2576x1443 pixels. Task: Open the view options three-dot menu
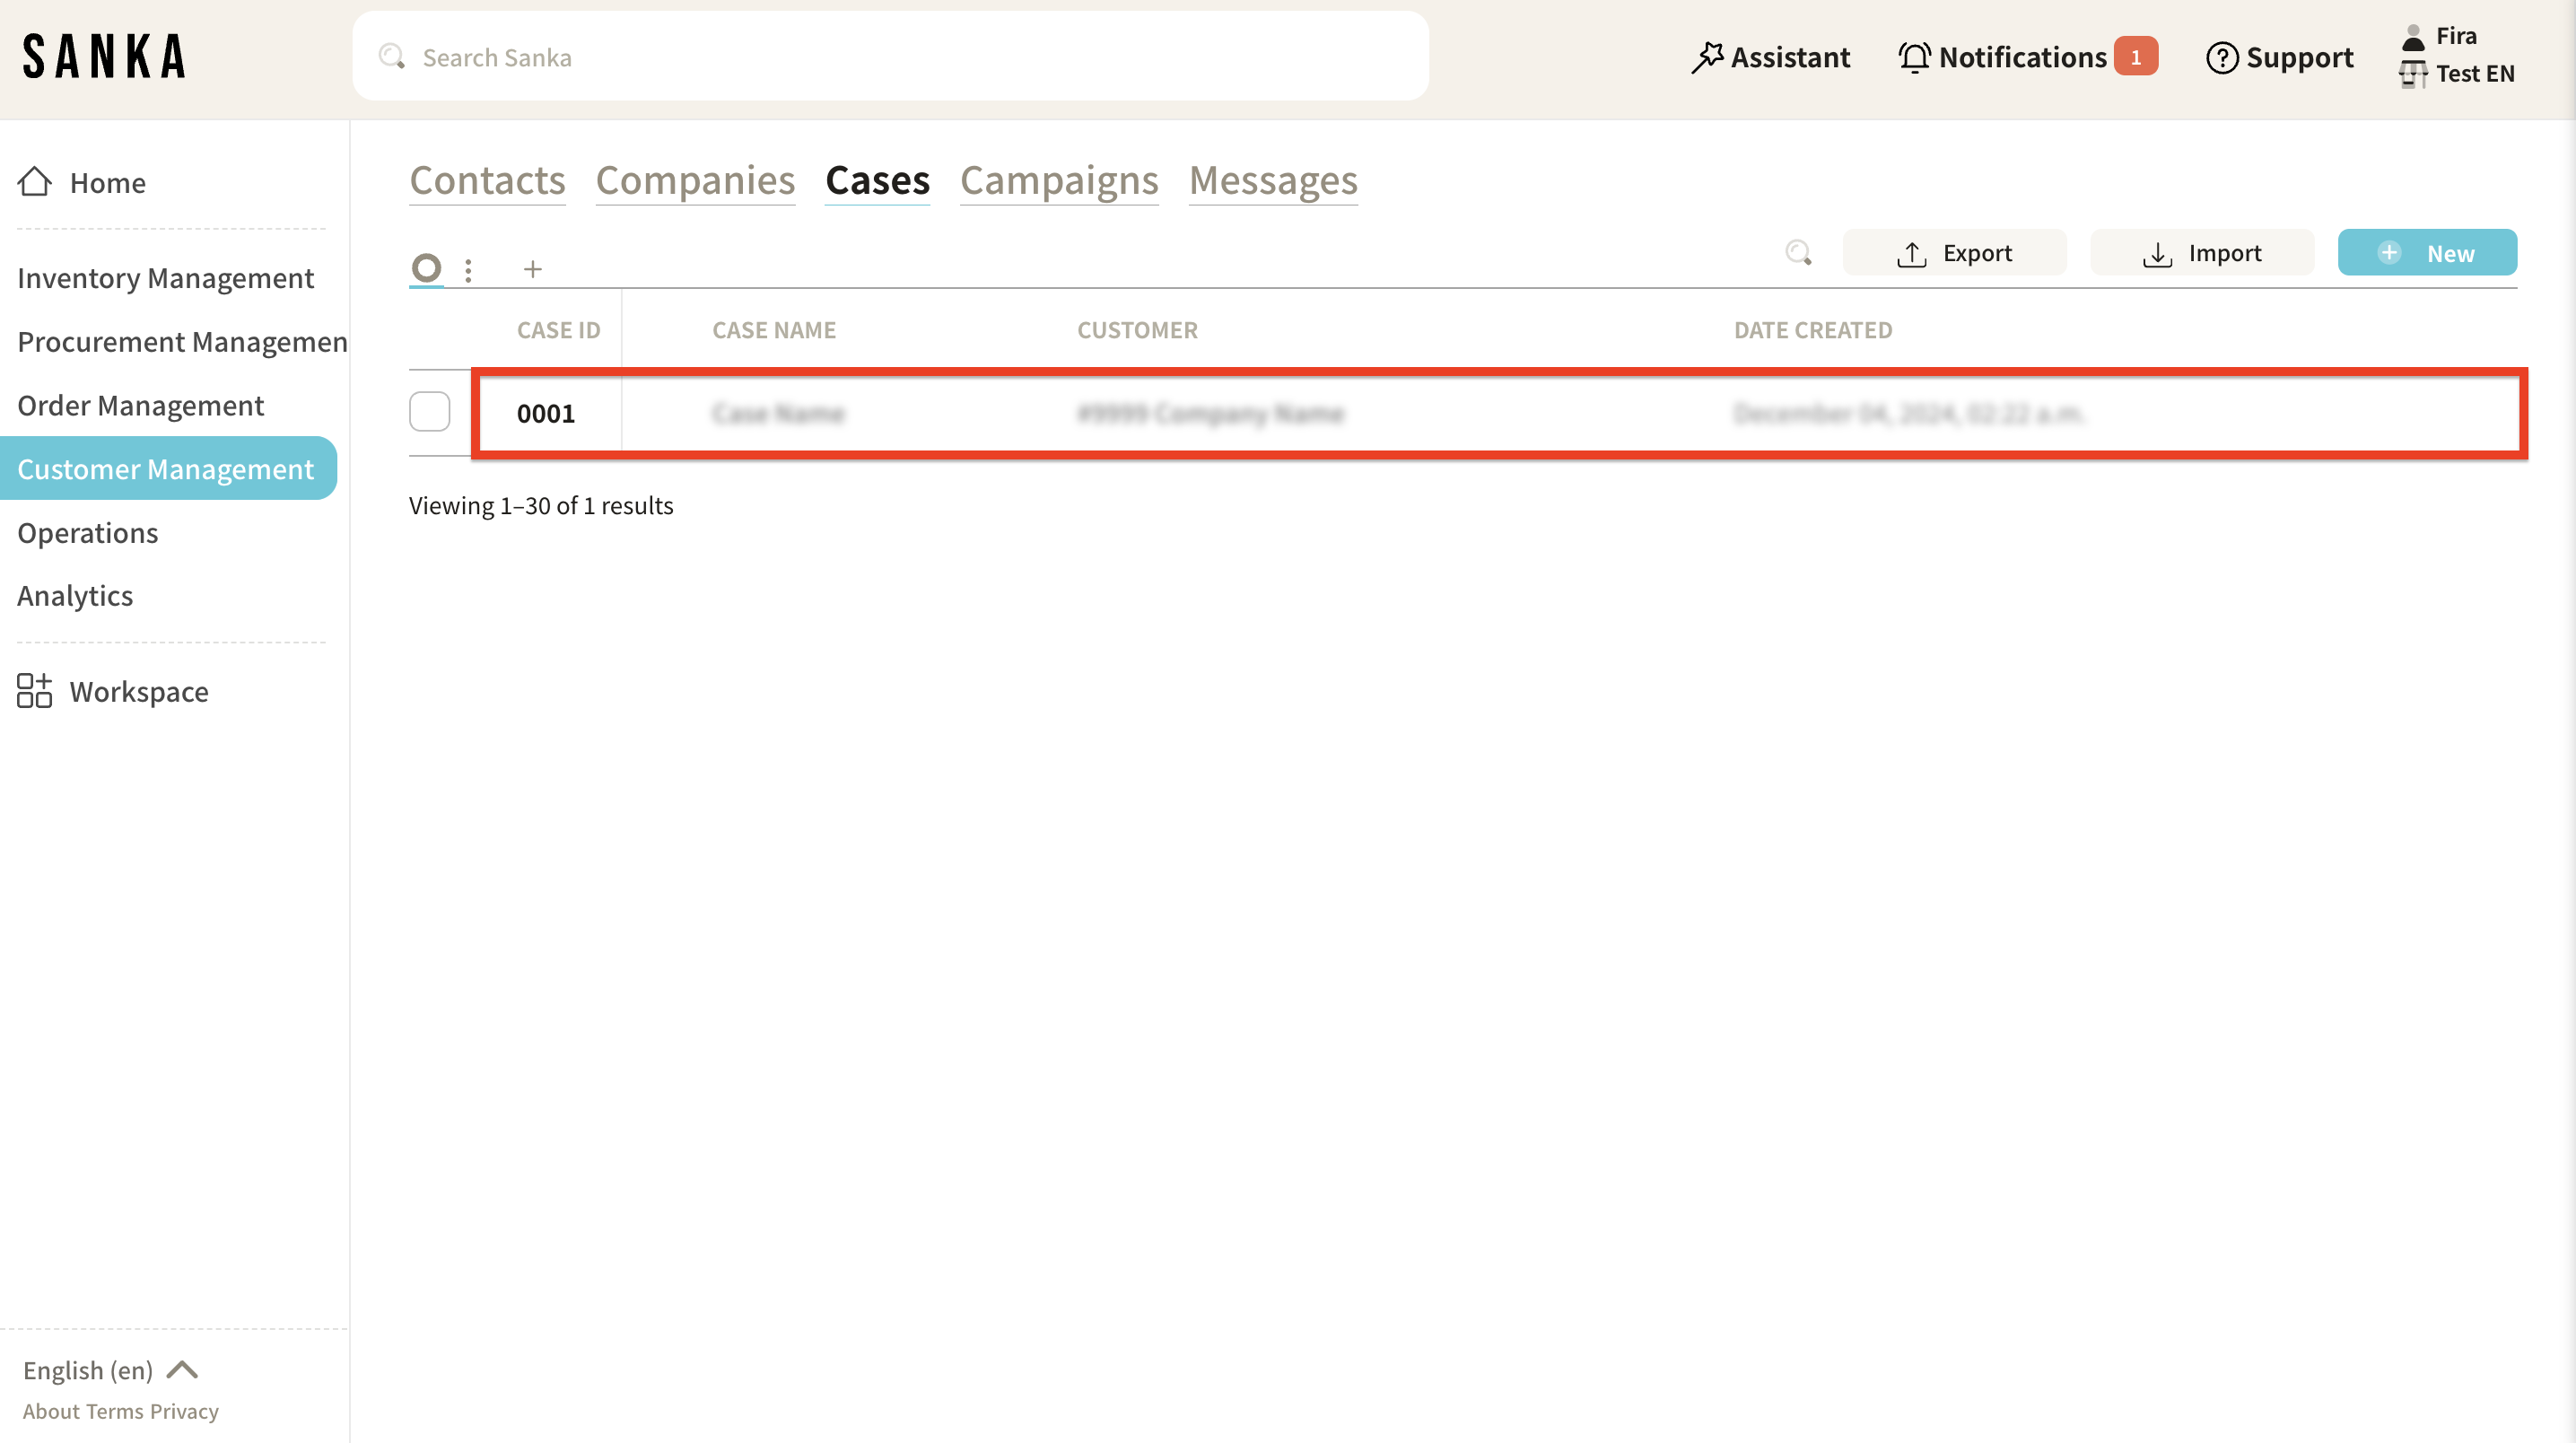(468, 269)
